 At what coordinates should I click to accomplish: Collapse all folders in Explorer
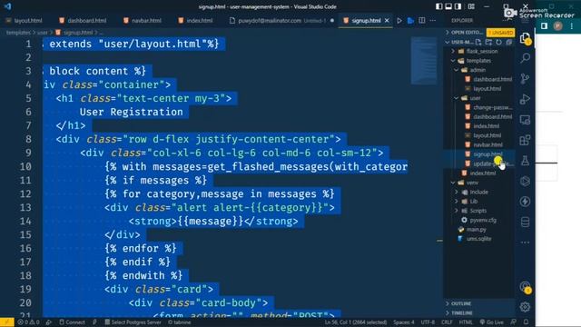click(508, 42)
